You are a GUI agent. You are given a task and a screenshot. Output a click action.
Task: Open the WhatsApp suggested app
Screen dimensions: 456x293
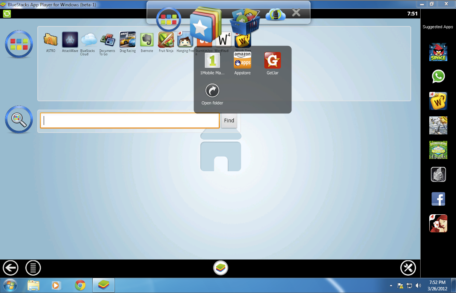[438, 76]
